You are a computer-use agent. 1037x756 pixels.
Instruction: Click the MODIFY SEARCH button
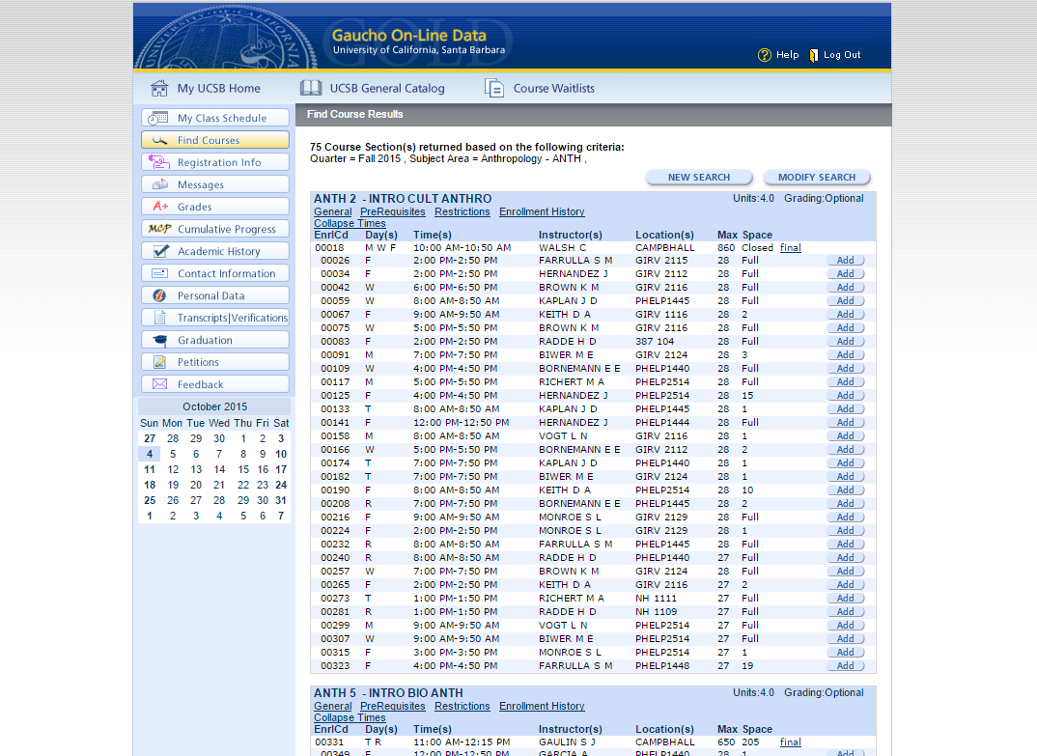click(x=817, y=178)
